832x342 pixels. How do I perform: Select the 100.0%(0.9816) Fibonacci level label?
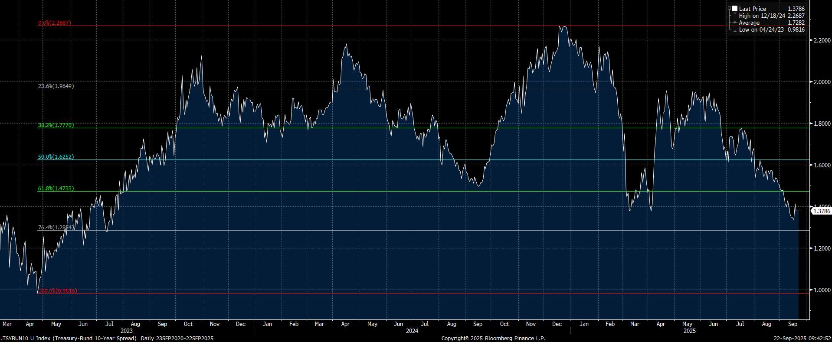coord(58,291)
